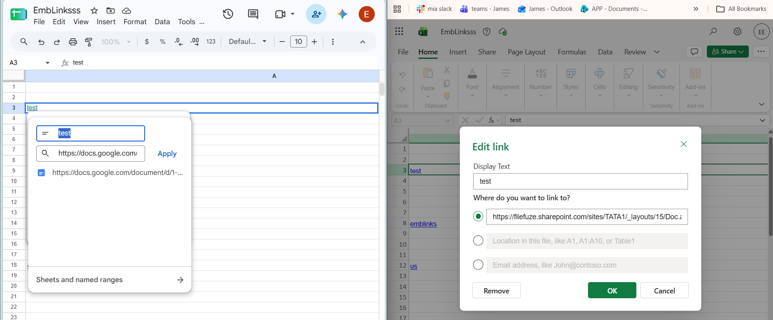Open the Excel Share dropdown button
Screen dimensions: 773x320
pyautogui.click(x=728, y=52)
